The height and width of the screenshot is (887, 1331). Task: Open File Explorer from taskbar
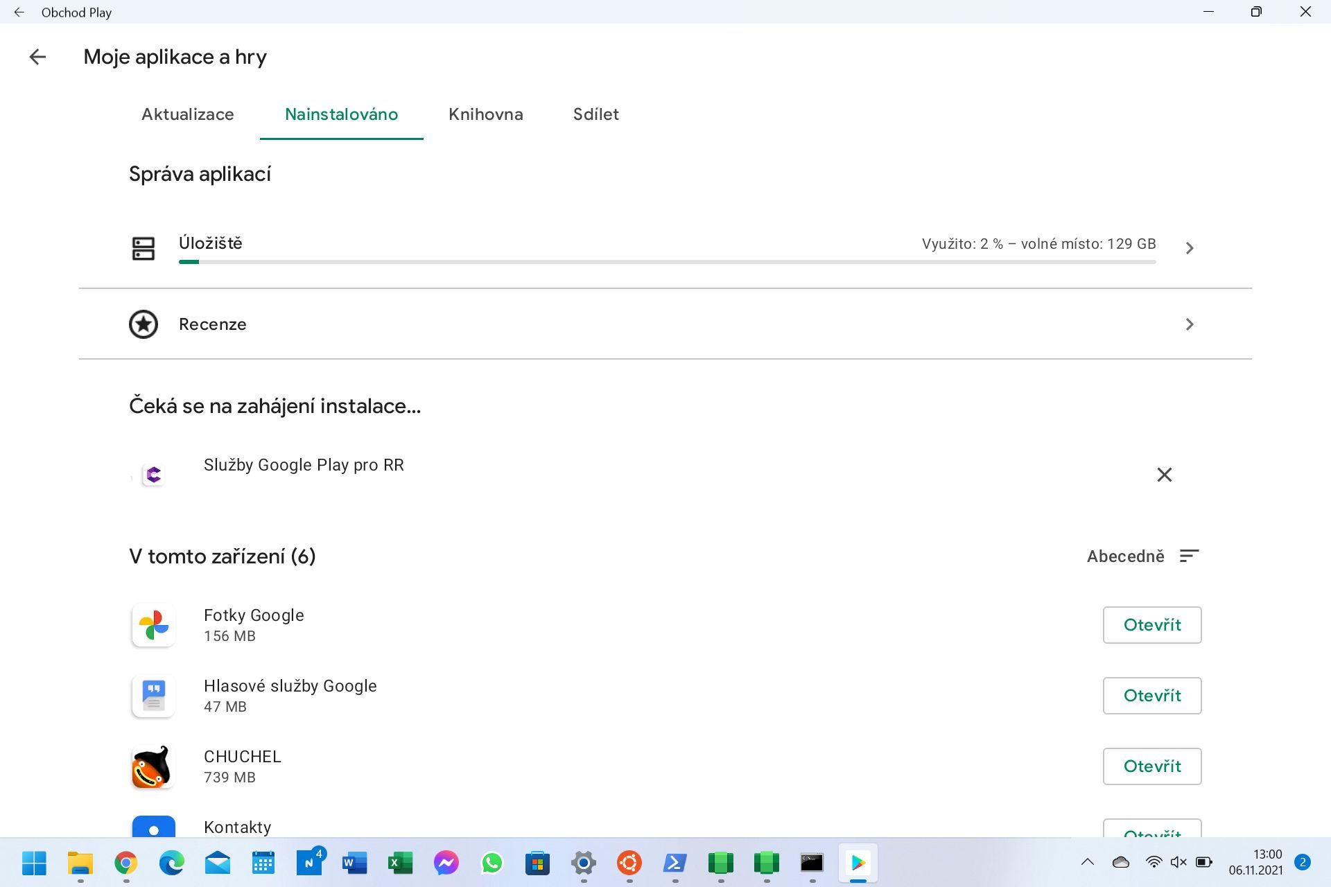(x=80, y=863)
